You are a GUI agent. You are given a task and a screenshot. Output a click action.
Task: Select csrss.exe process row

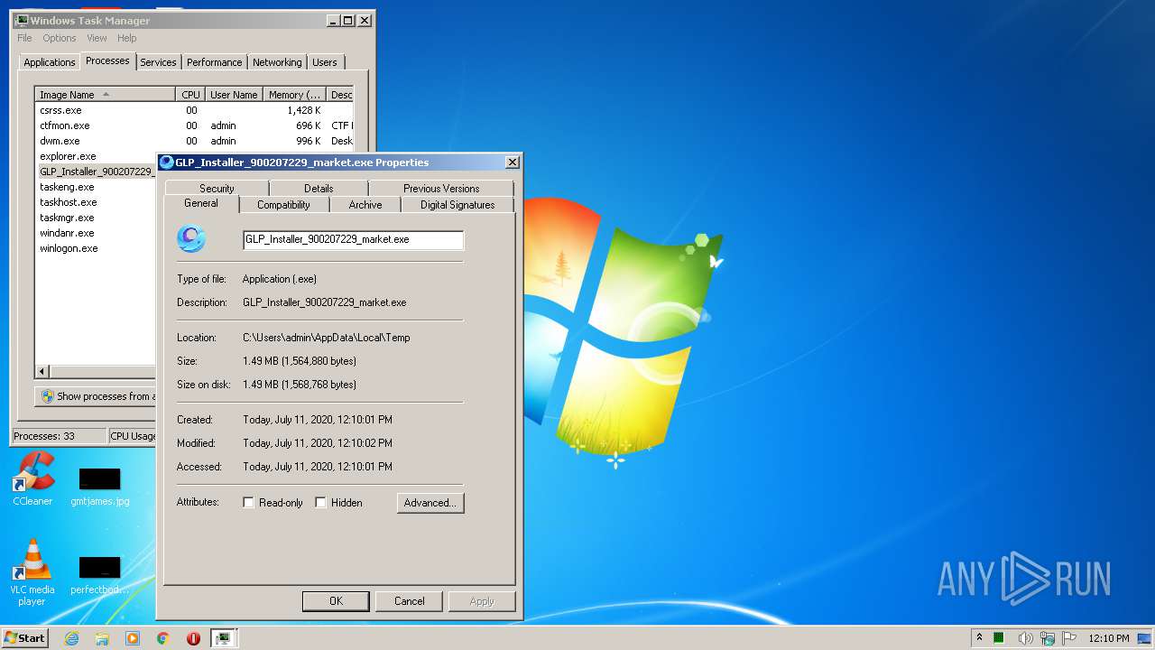point(194,110)
